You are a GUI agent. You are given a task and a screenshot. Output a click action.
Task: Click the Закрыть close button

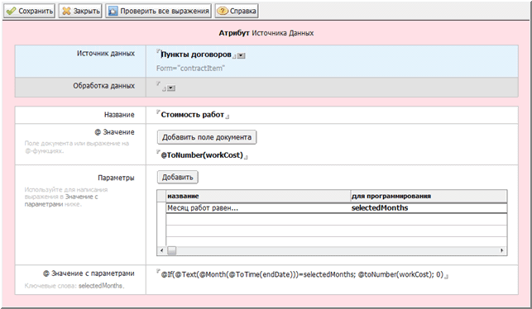point(80,11)
